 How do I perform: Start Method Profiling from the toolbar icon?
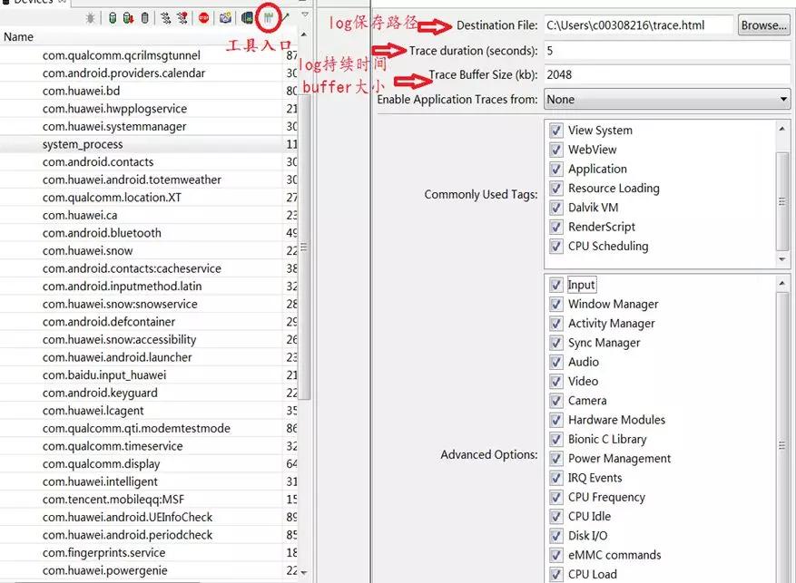[182, 19]
